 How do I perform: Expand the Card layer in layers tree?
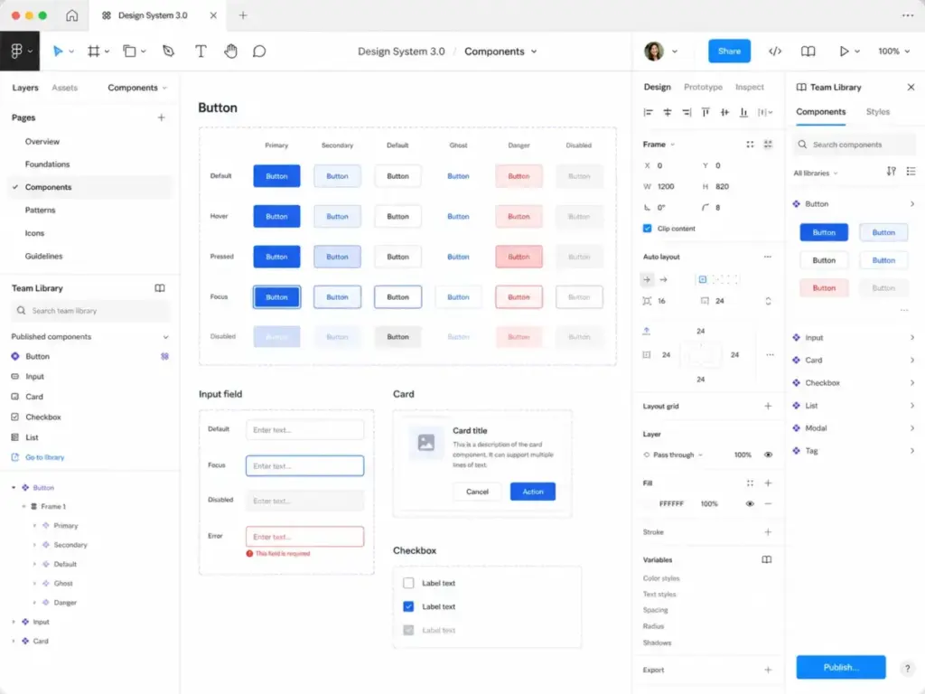coord(14,641)
